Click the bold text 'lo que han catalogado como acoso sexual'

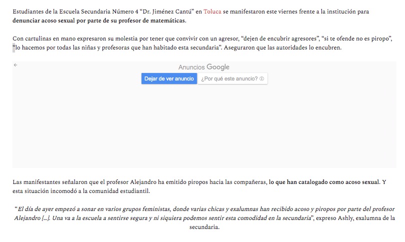(324, 182)
